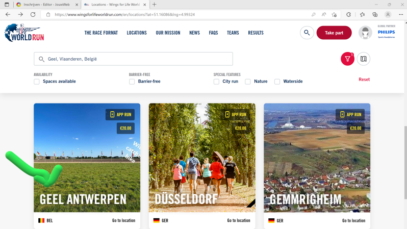This screenshot has height=229, width=407.
Task: Open the NEWS menu item
Action: point(194,33)
